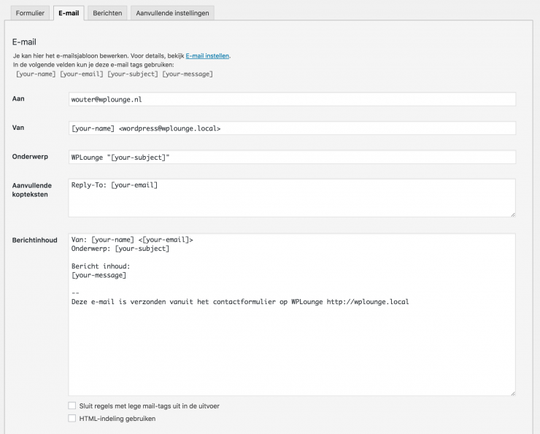
Task: Click the Berichtinhoud textarea resize handle
Action: (512, 392)
